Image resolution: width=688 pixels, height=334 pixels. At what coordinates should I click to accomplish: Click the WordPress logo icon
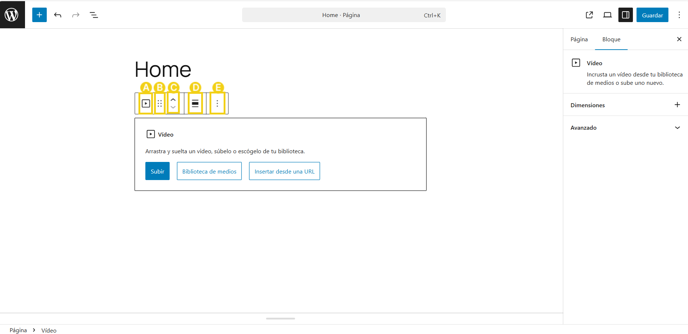12,15
